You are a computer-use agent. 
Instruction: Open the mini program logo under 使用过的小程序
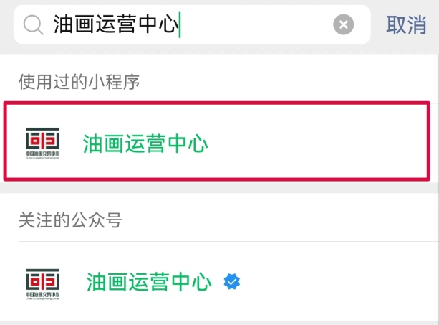(42, 143)
